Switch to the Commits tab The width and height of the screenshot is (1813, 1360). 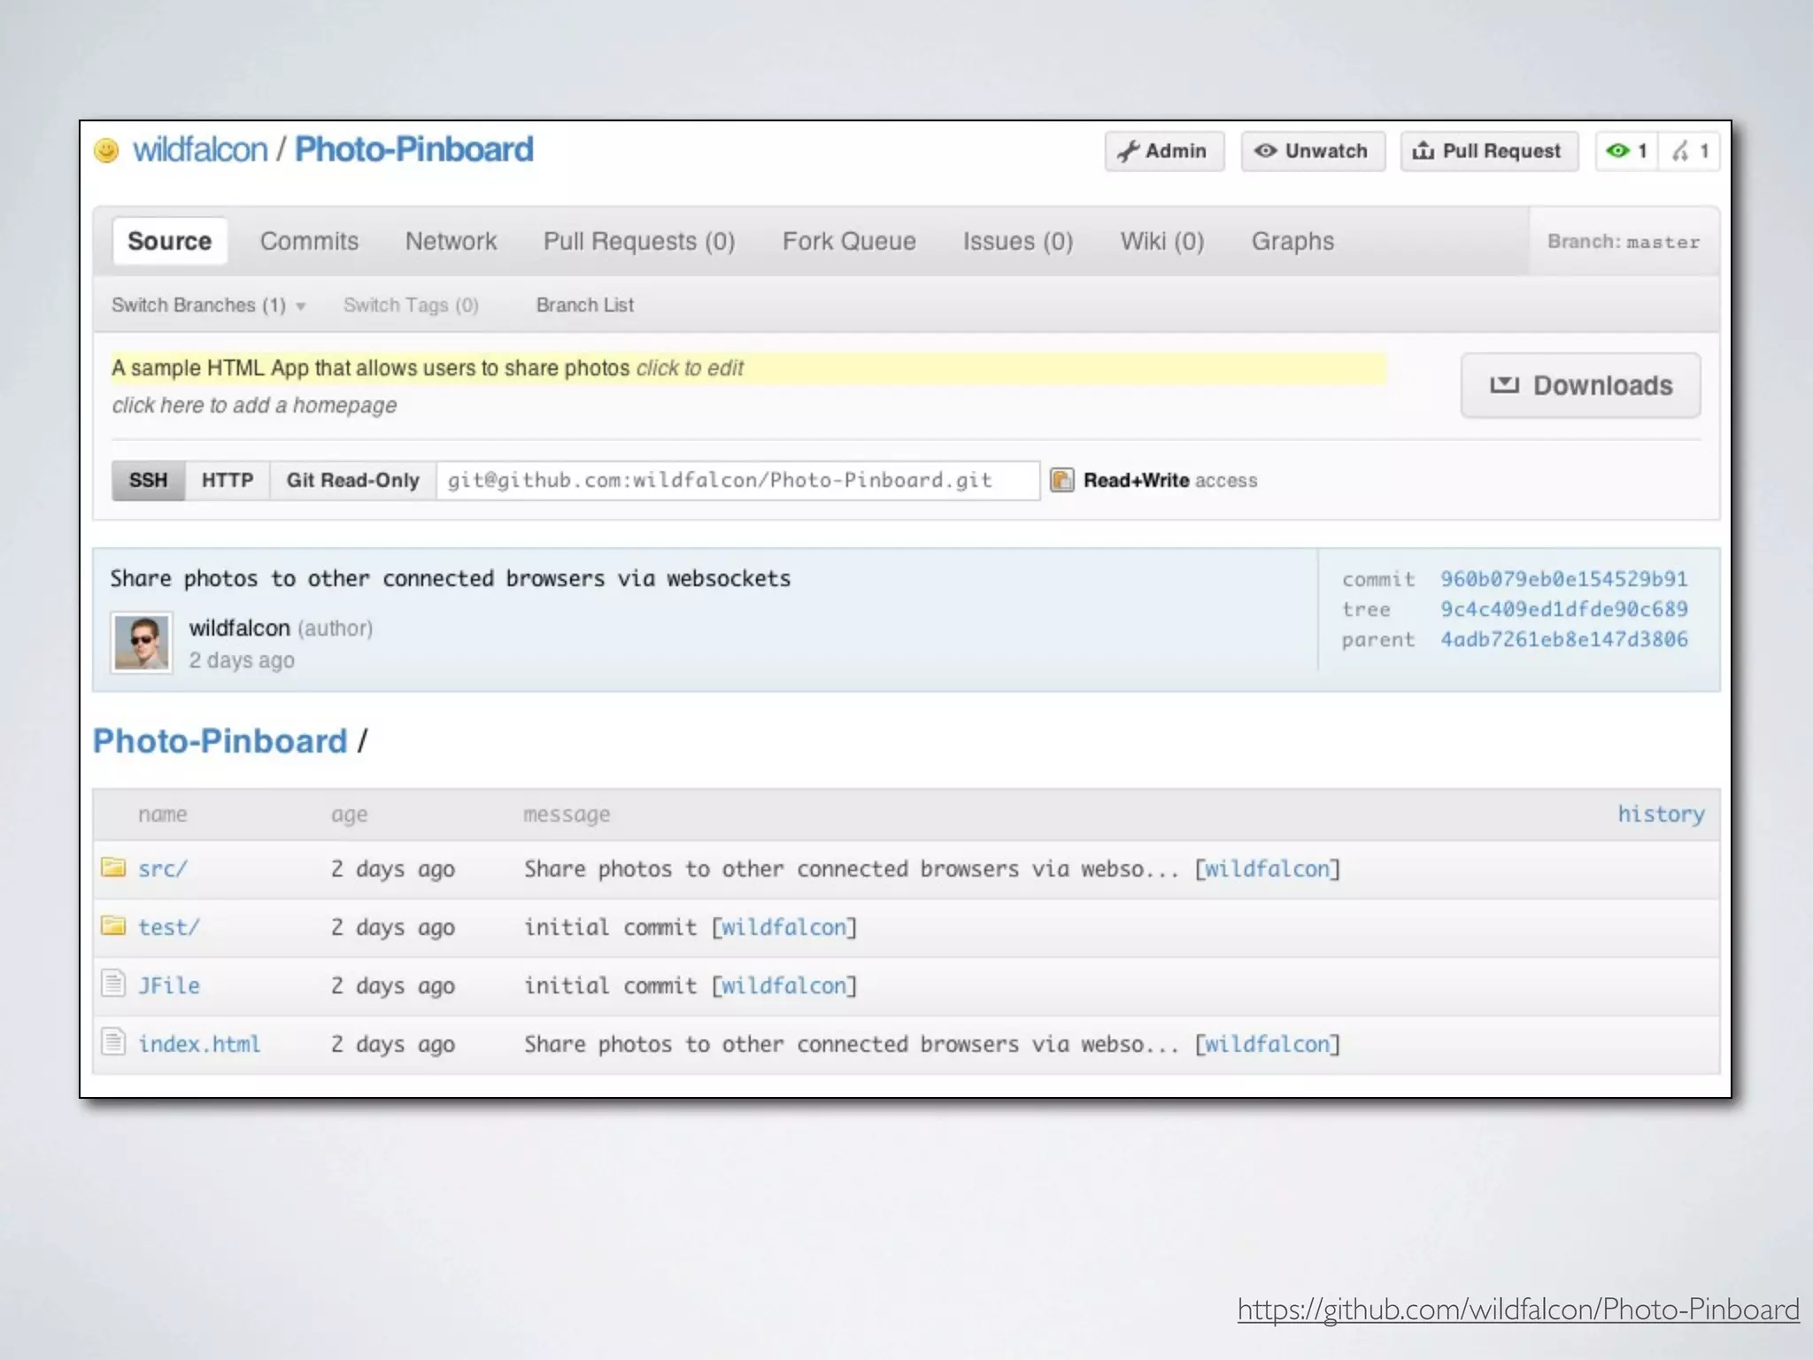(309, 241)
